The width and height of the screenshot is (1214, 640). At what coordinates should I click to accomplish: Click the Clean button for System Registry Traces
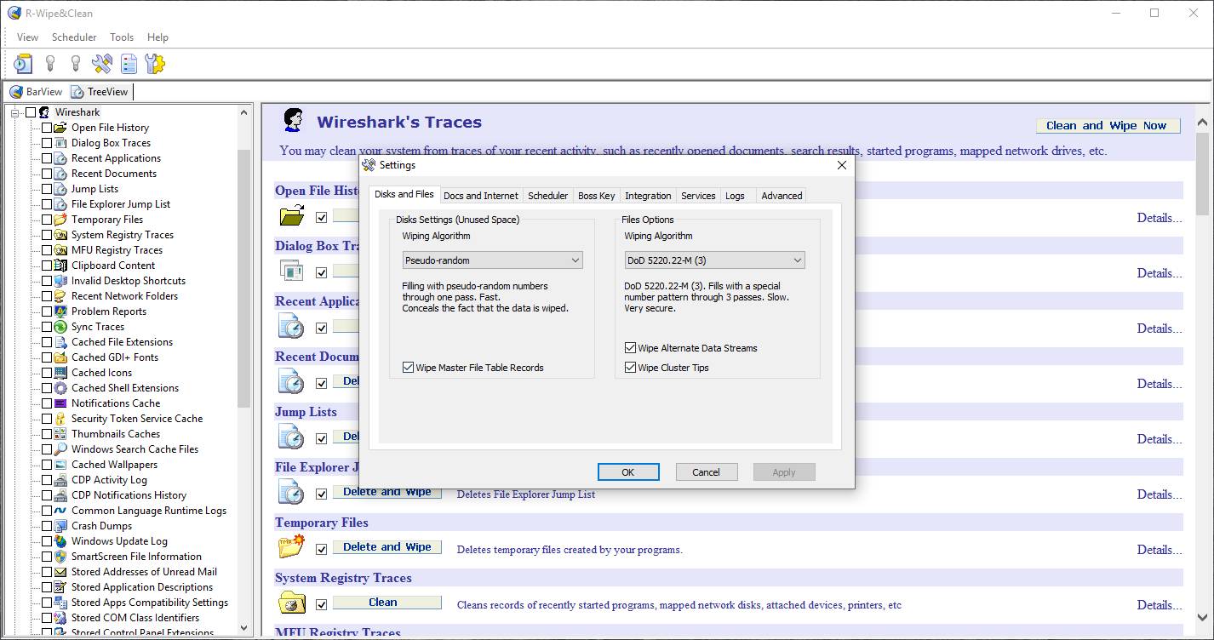[387, 603]
